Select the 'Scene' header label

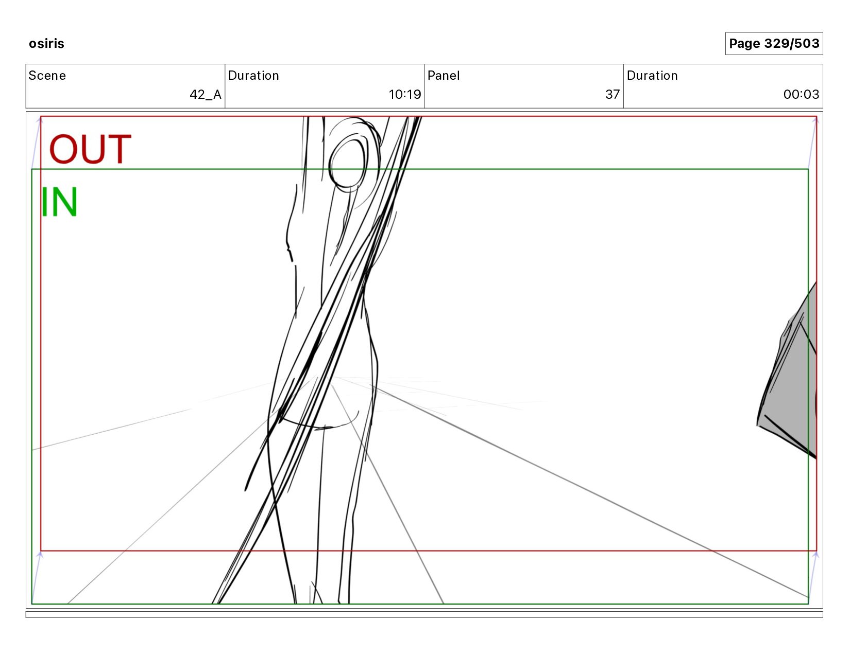[x=47, y=76]
